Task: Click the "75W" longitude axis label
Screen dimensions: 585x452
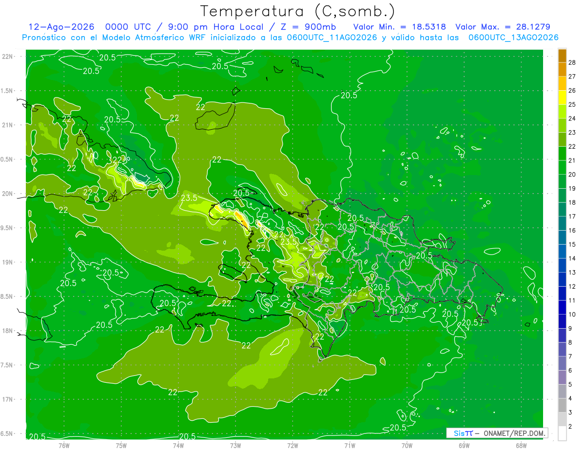Action: 121,445
